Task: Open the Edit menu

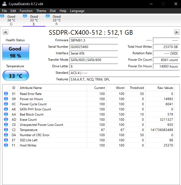Action: [13, 11]
